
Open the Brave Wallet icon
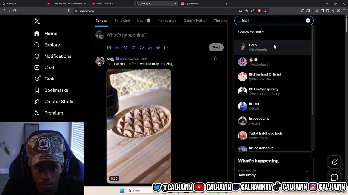pos(328,11)
